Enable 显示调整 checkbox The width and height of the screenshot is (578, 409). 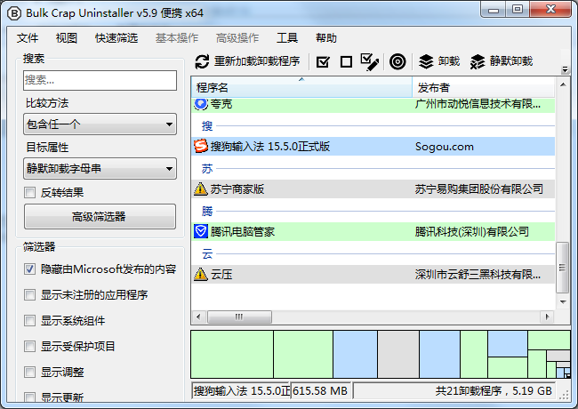30,373
